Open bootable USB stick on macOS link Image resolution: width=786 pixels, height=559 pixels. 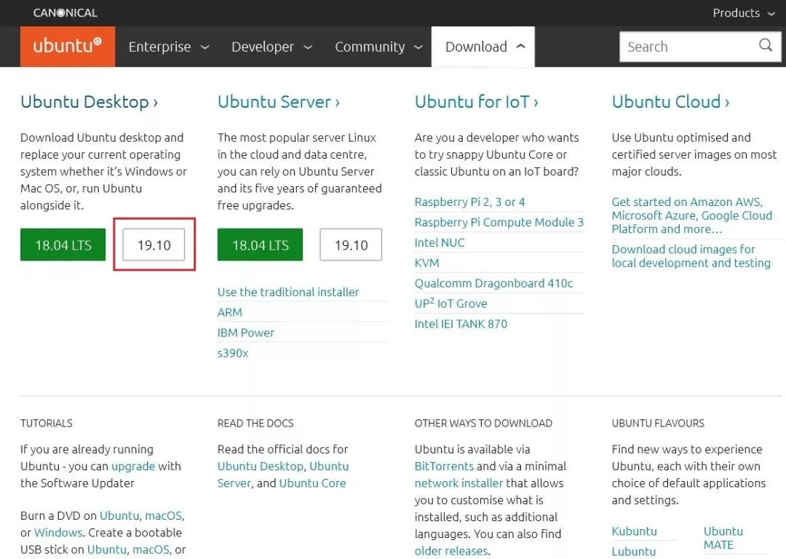click(x=151, y=550)
